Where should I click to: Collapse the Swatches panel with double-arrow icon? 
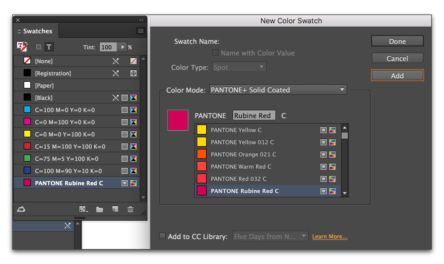[x=141, y=20]
